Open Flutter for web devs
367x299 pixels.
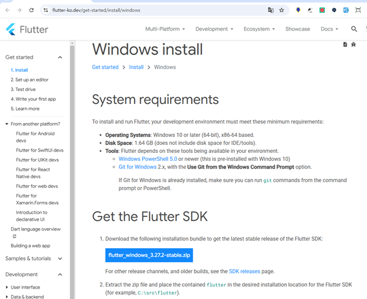pyautogui.click(x=37, y=186)
